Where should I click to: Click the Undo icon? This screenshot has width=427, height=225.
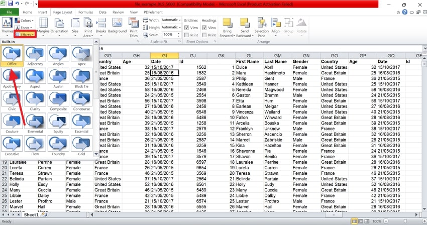pyautogui.click(x=18, y=4)
